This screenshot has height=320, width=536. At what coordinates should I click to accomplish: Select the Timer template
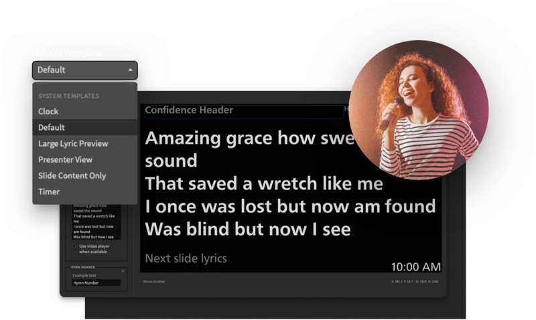pos(48,191)
